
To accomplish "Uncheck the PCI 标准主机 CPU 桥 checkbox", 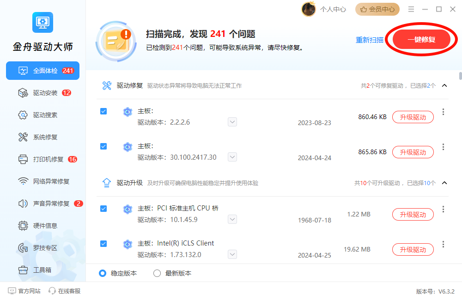I will [x=103, y=209].
